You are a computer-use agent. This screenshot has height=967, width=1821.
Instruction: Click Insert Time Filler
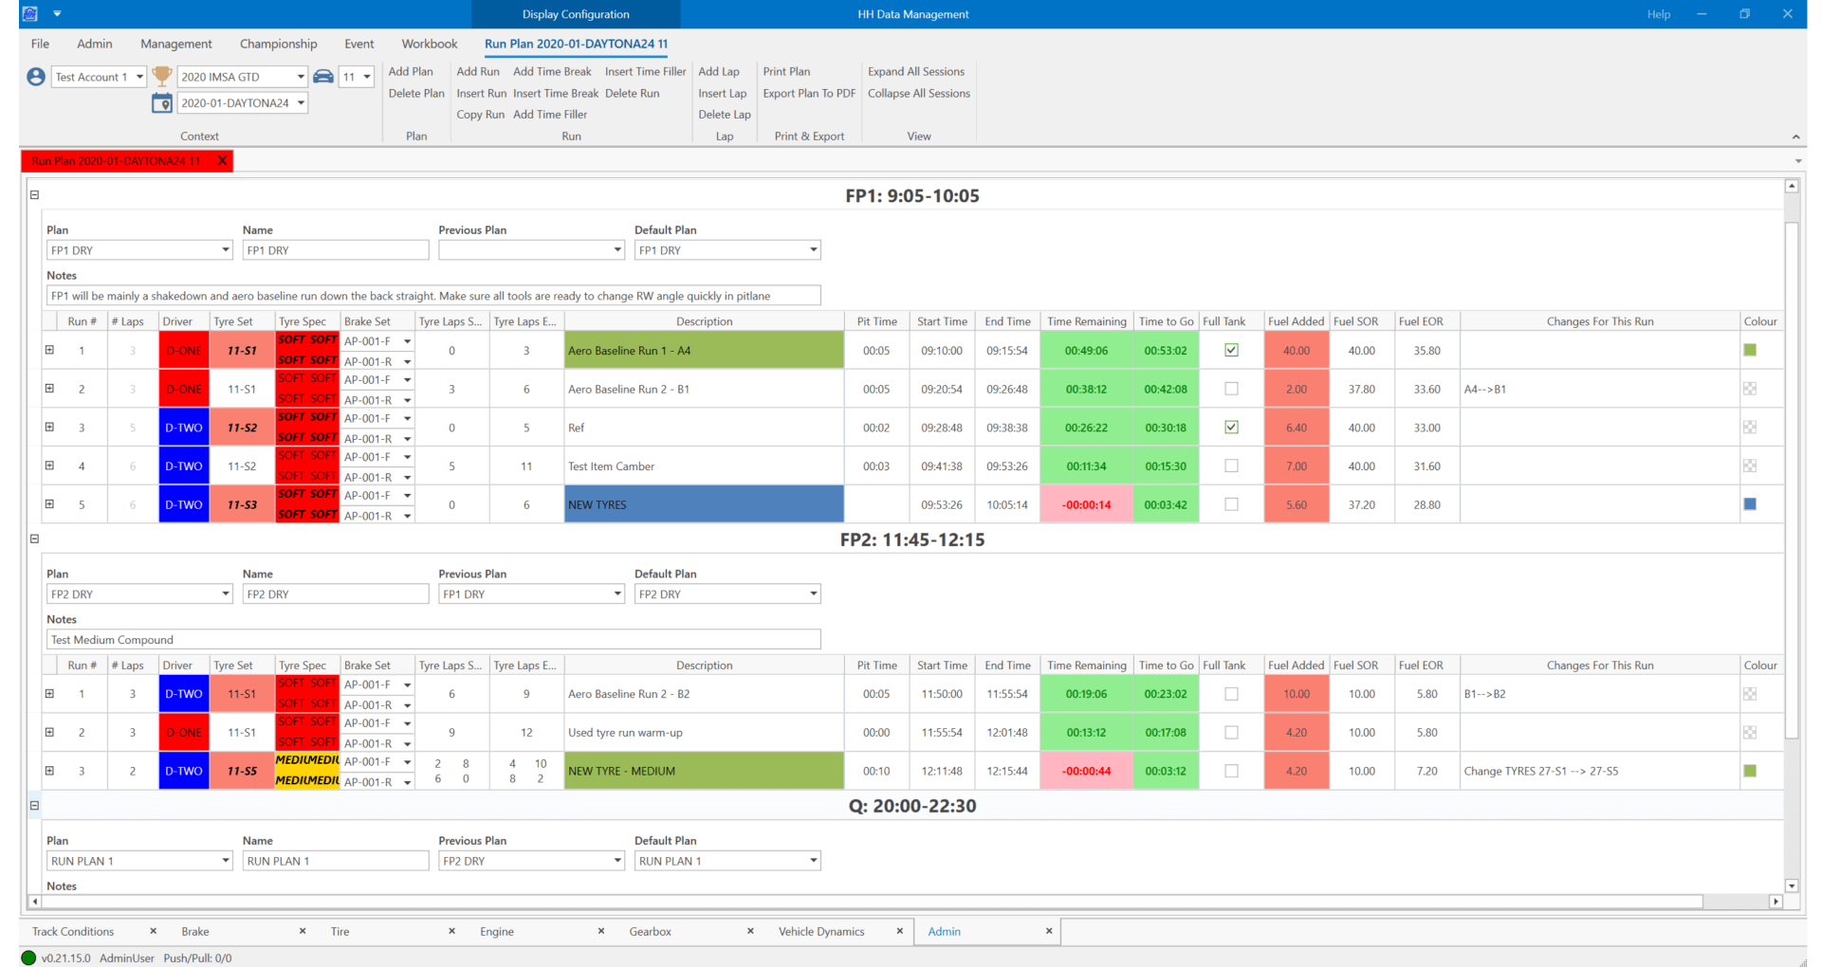(645, 71)
